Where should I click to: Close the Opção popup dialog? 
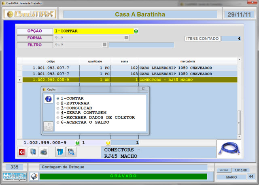143,89
